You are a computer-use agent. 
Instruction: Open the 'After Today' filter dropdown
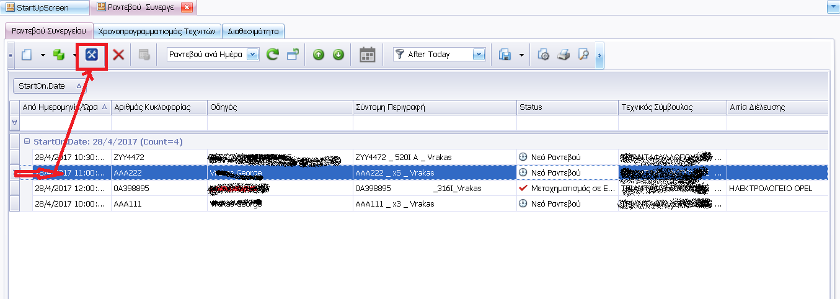[478, 55]
